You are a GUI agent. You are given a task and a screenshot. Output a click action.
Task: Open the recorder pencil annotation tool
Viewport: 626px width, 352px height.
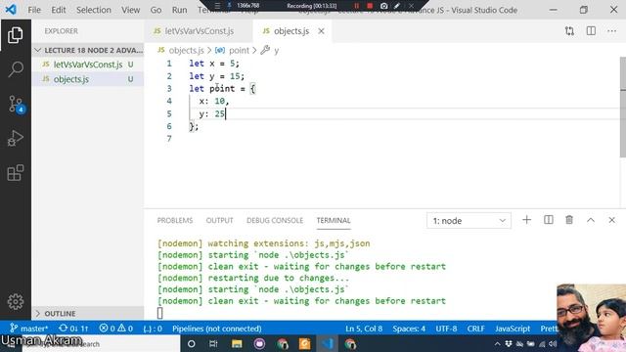pos(397,6)
